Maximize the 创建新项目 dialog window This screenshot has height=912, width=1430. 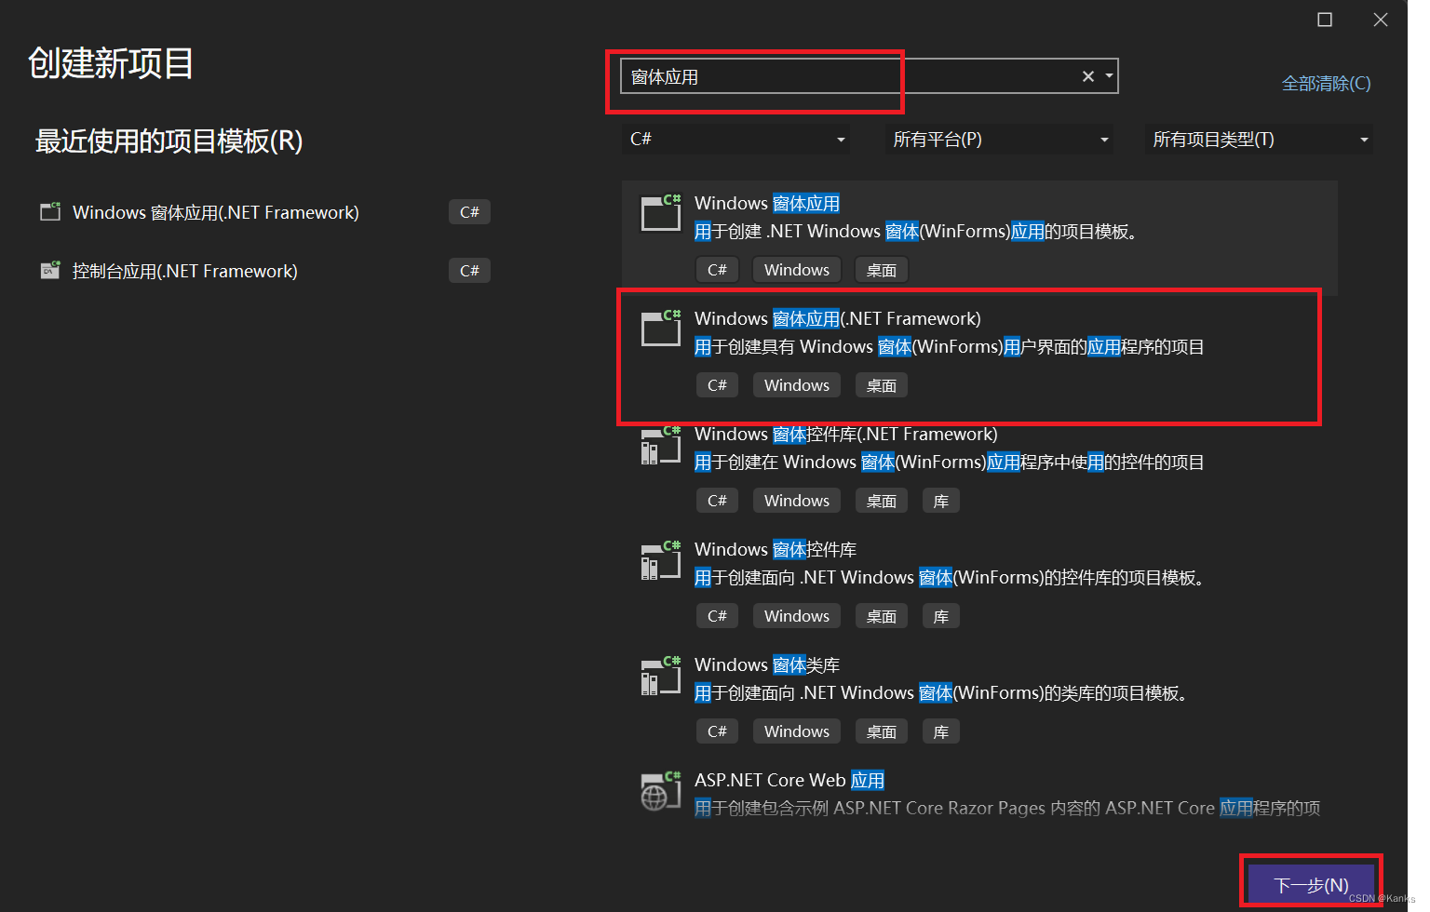click(x=1325, y=20)
